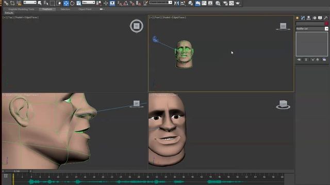Click ribbon display options toggle
The width and height of the screenshot is (330, 185).
pyautogui.click(x=102, y=9)
